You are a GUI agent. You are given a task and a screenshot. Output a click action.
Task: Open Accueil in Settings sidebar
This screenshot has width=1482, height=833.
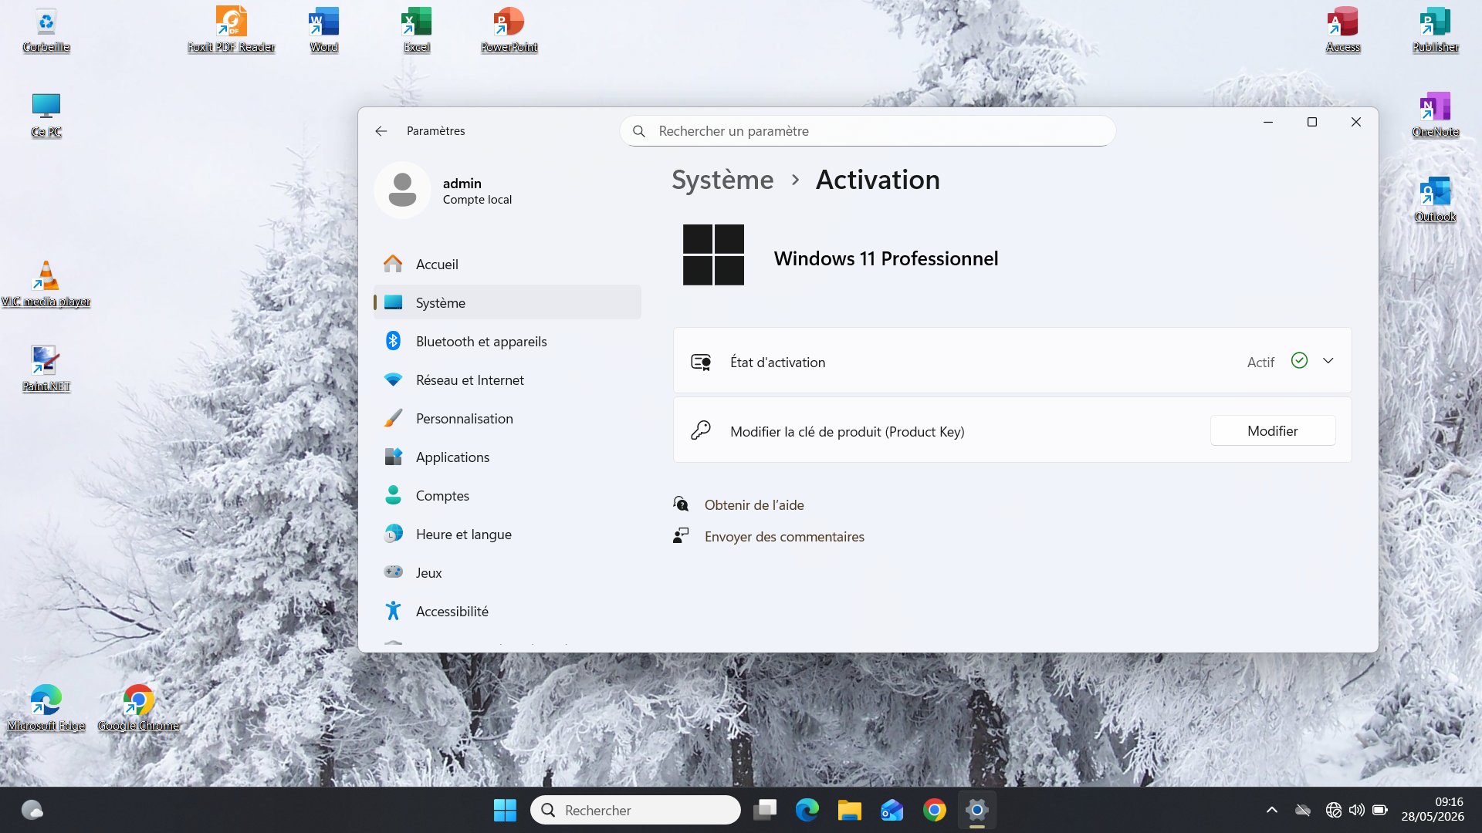pos(507,264)
